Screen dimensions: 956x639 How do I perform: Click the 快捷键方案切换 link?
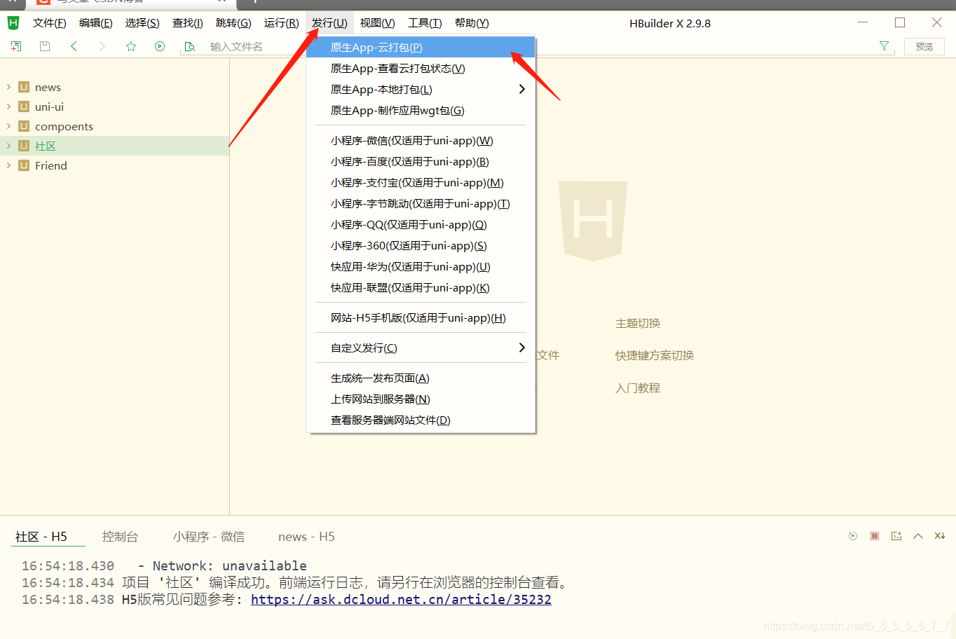point(655,355)
